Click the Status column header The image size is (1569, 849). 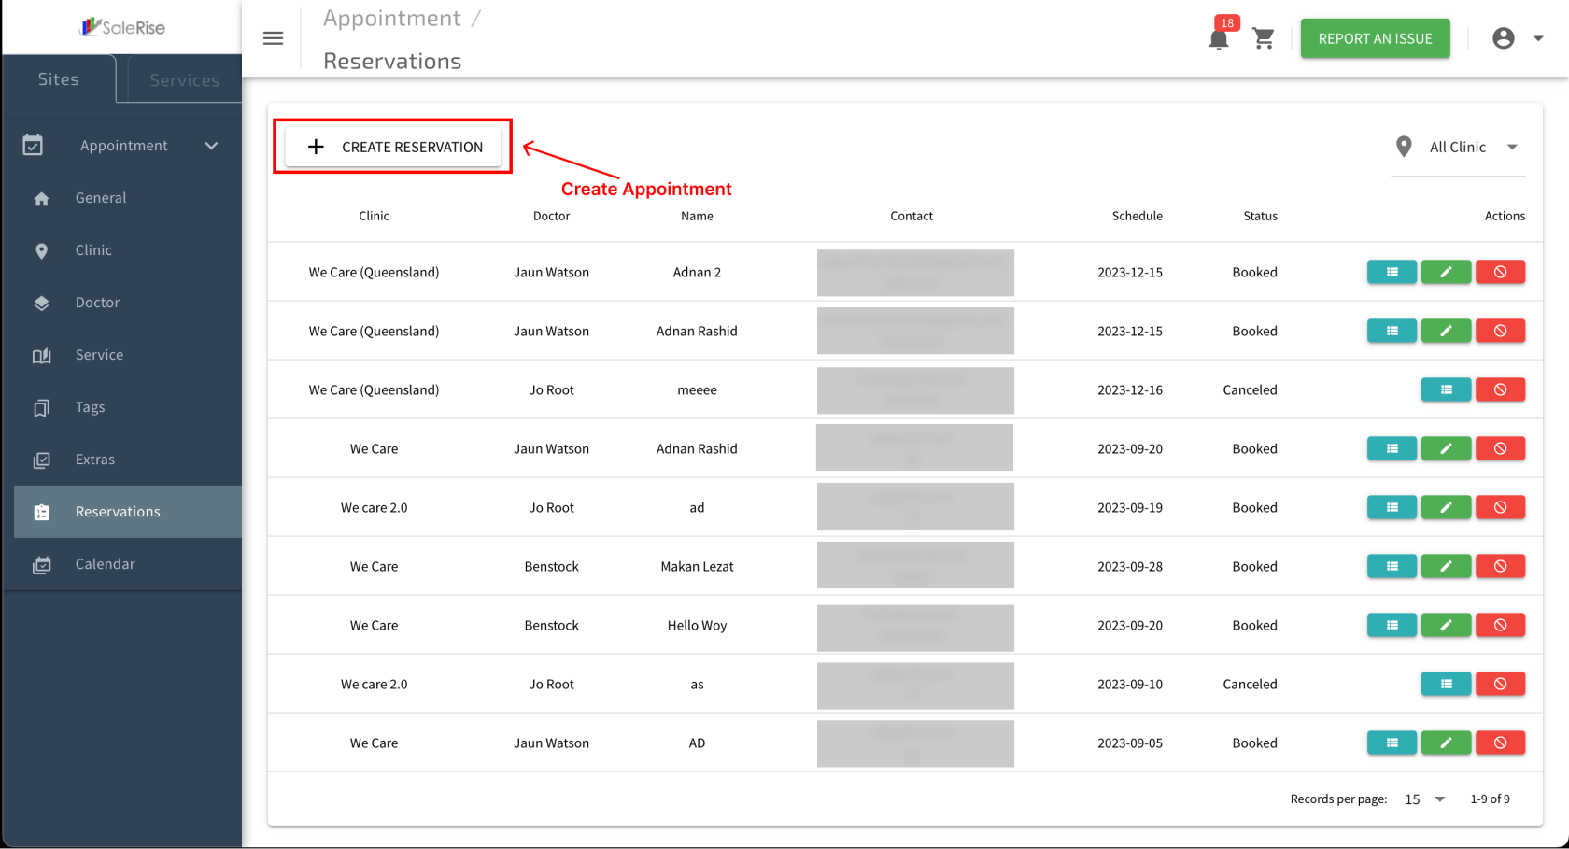[1260, 216]
